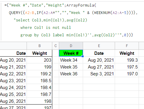Click the Week 36 cell
Screen dimensions: 144x109
pyautogui.click(x=71, y=74)
